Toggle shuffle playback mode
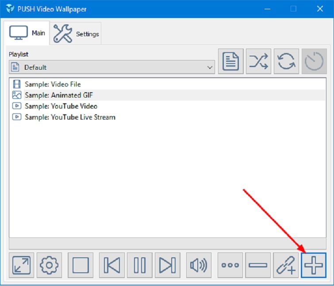 pyautogui.click(x=258, y=61)
